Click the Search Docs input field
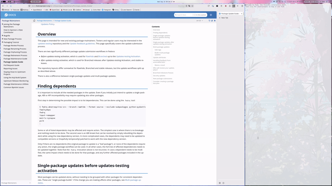 184,15
